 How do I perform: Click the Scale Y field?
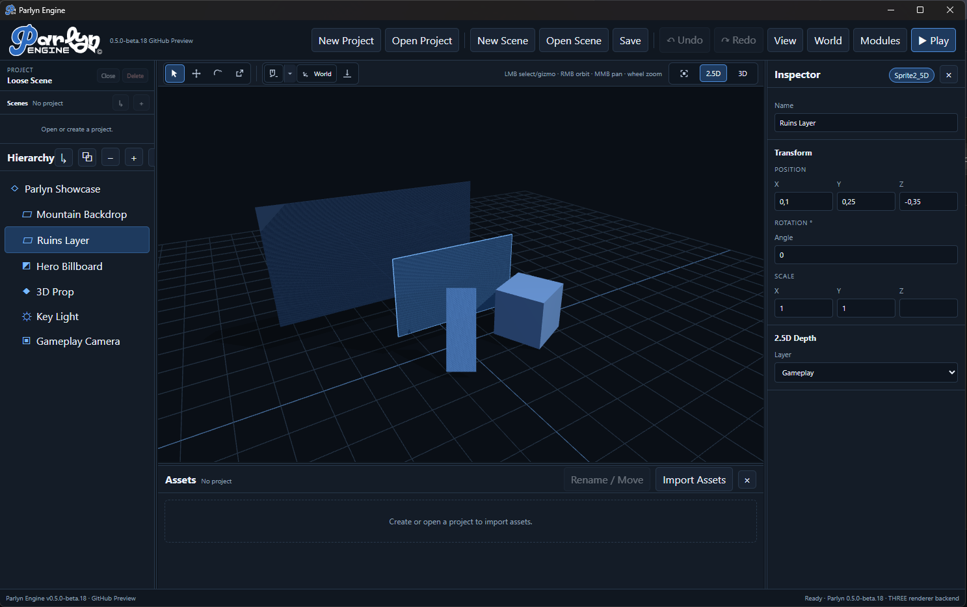(x=866, y=308)
